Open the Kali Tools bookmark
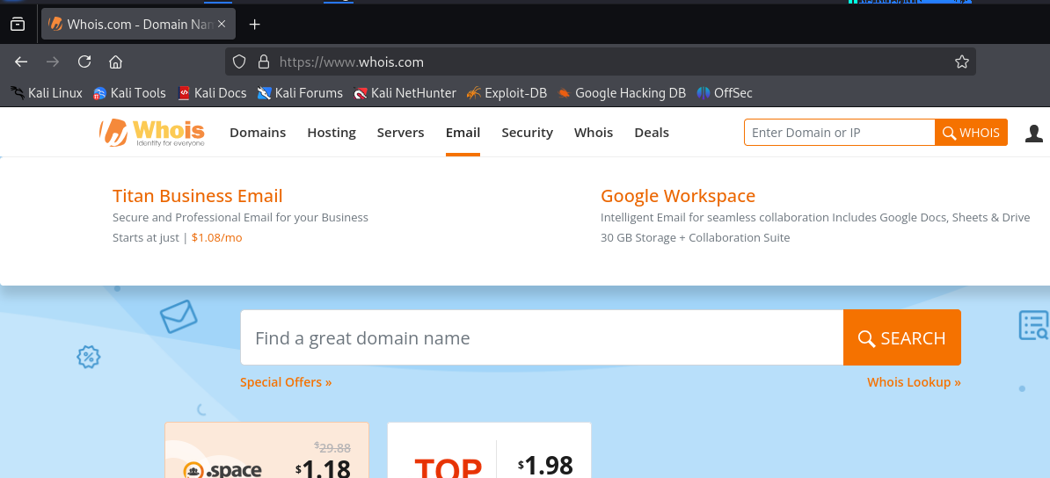 (x=129, y=93)
